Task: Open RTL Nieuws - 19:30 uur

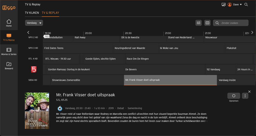Action: [x=61, y=59]
